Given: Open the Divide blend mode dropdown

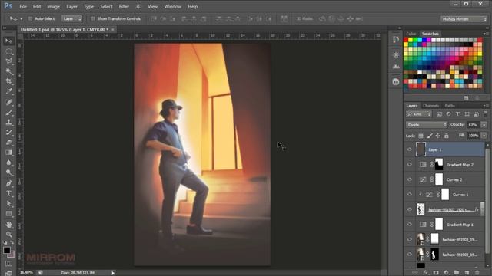Looking at the screenshot, I should pyautogui.click(x=427, y=125).
